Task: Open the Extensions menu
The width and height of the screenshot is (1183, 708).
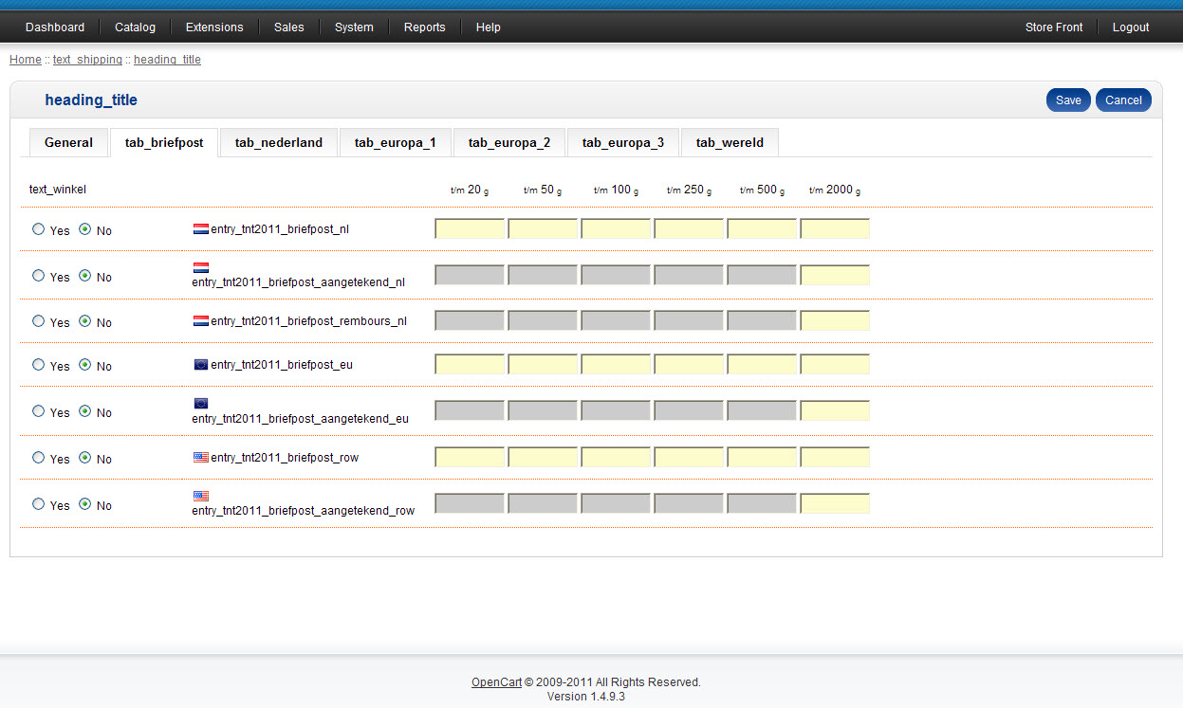Action: [x=214, y=27]
